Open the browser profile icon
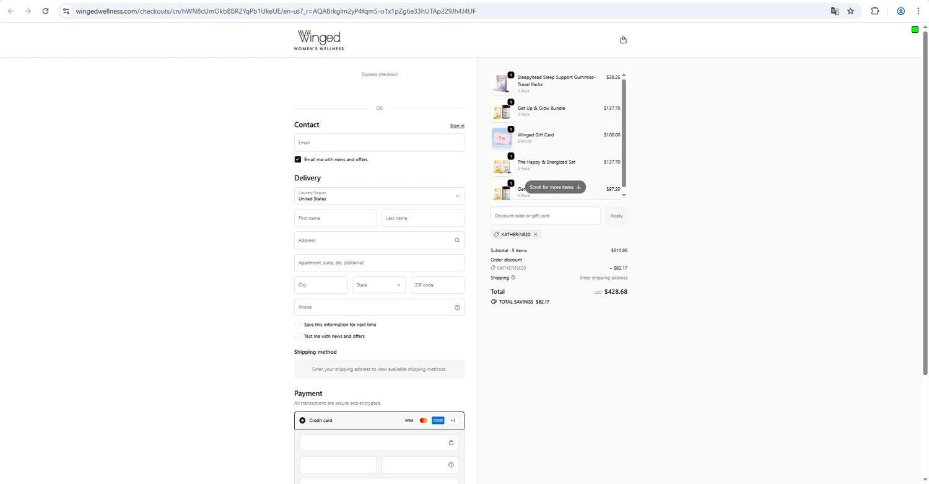 point(901,11)
